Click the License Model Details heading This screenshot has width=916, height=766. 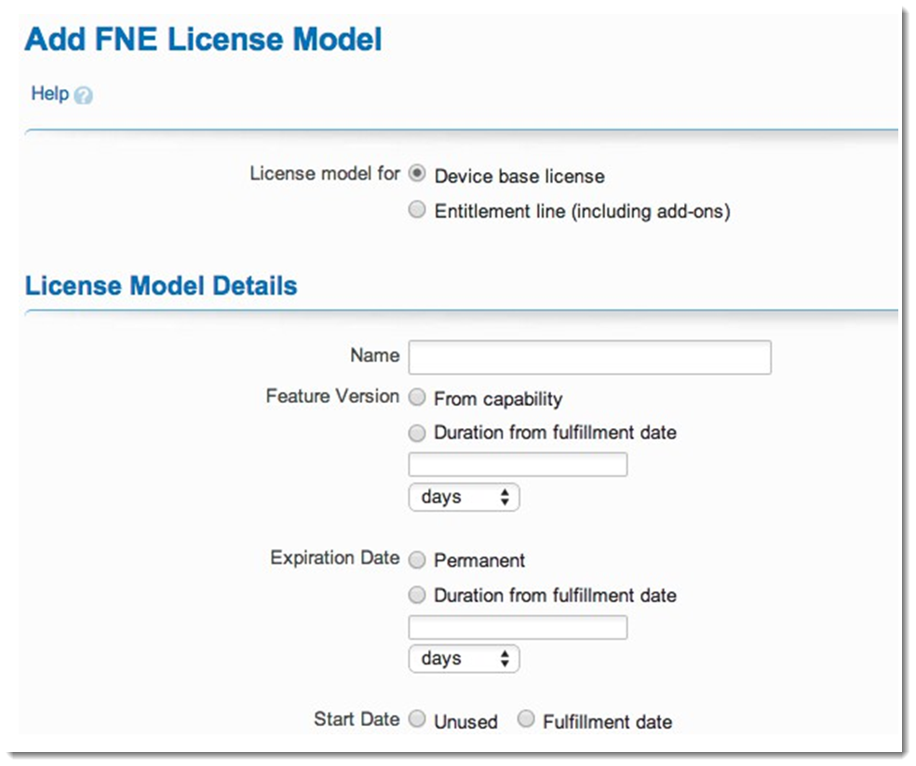161,286
